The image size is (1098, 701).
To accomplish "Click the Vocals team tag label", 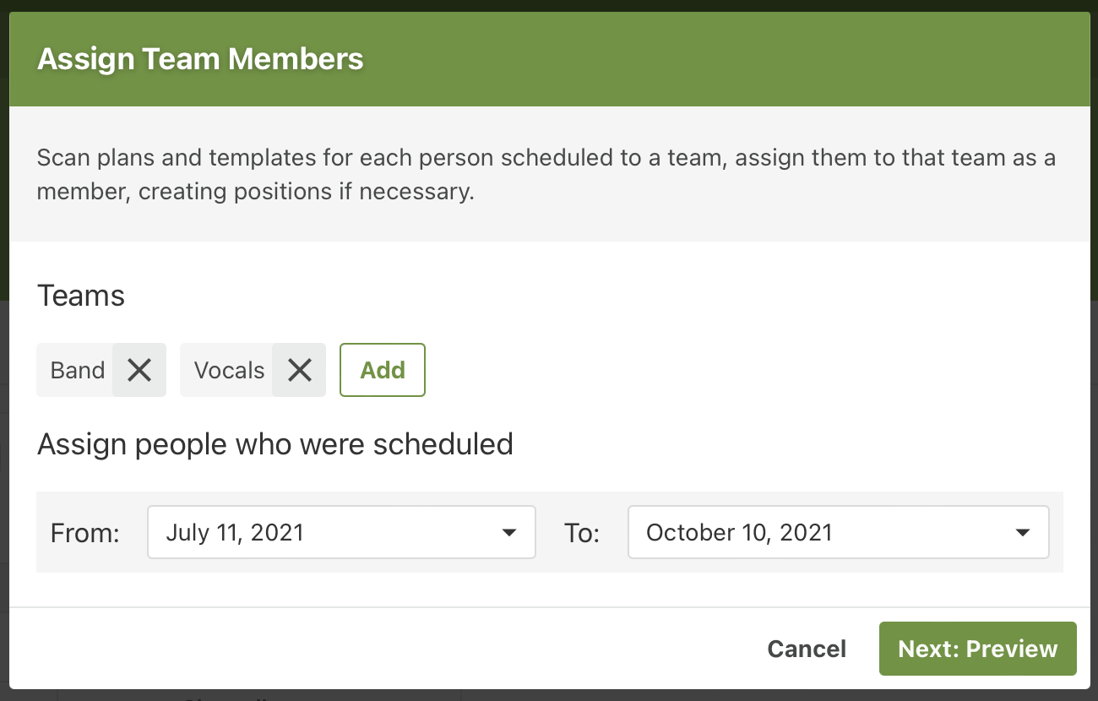I will point(229,370).
